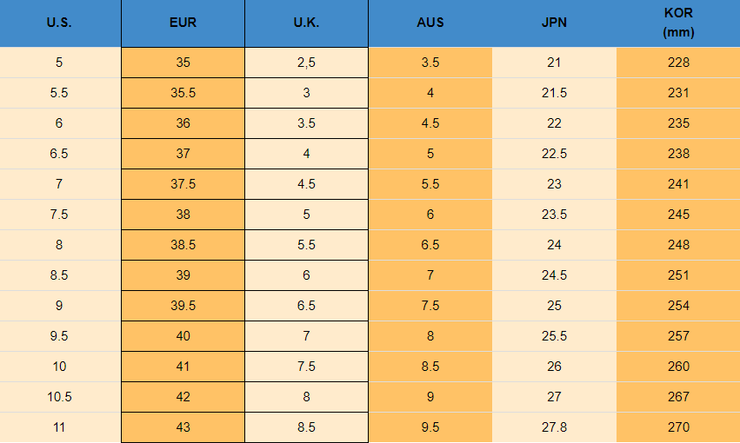Select the AUS column header
The height and width of the screenshot is (443, 740).
430,23
